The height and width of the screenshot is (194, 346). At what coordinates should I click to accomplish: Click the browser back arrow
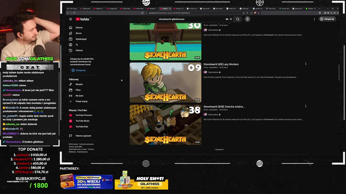[68, 13]
